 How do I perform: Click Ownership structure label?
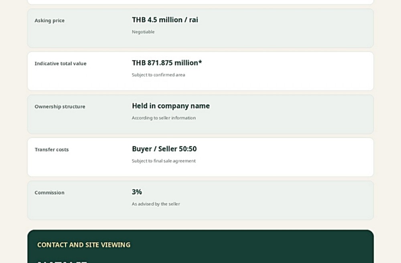[60, 107]
